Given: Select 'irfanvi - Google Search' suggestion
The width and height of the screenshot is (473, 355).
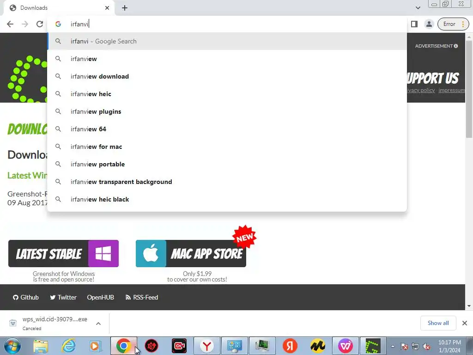Looking at the screenshot, I should point(227,41).
